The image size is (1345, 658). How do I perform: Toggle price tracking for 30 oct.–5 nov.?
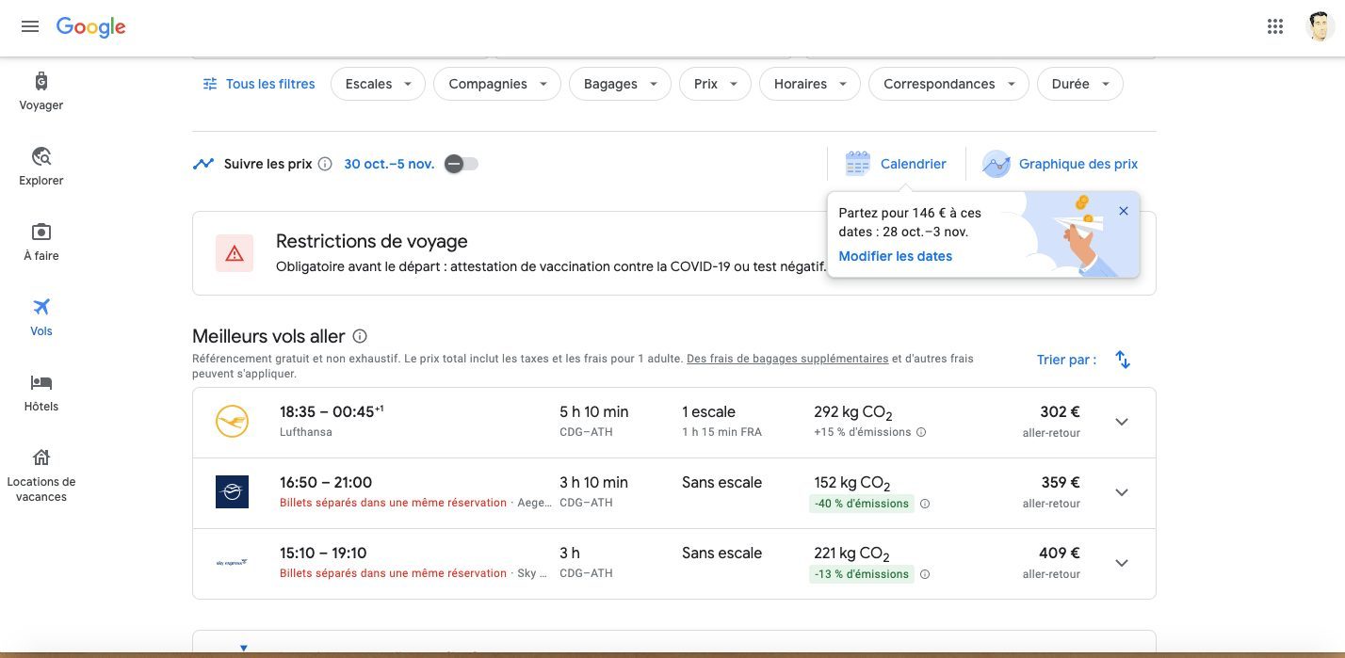coord(462,164)
